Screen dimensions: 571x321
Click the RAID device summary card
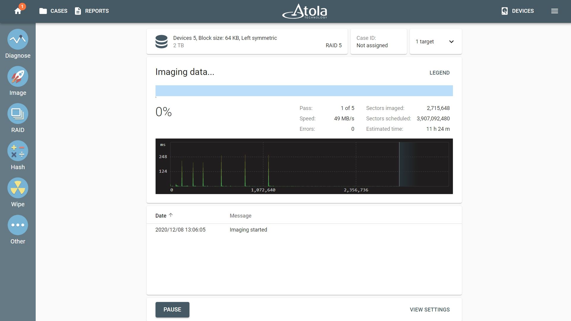pyautogui.click(x=247, y=42)
